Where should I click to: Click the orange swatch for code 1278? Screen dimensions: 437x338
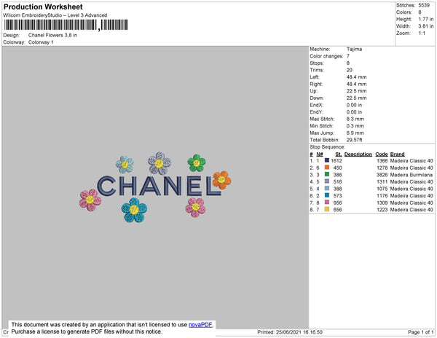pos(327,168)
